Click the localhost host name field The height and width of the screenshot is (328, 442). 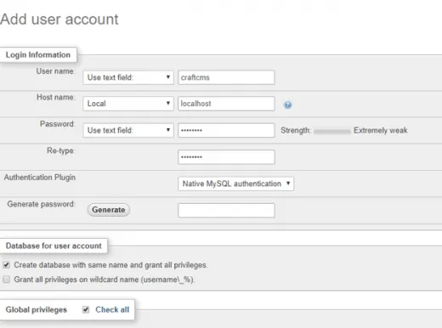[226, 104]
